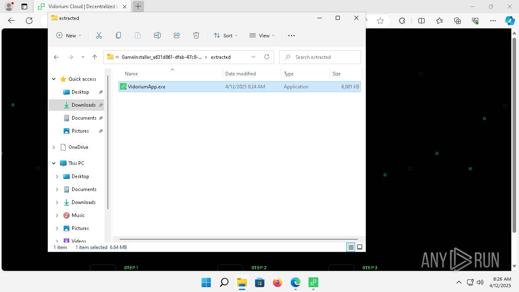This screenshot has width=519, height=292.
Task: Expand Downloads under This PC
Action: point(57,202)
